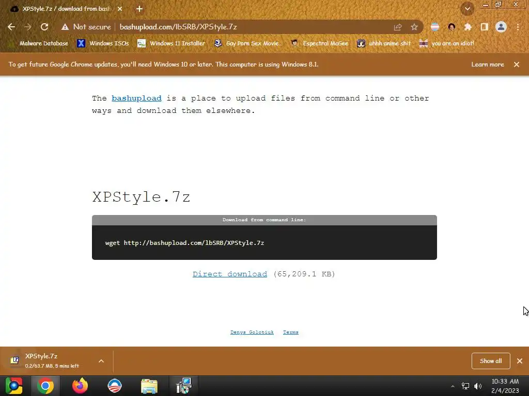This screenshot has width=529, height=396.
Task: Reload the bashupload page
Action: click(44, 27)
